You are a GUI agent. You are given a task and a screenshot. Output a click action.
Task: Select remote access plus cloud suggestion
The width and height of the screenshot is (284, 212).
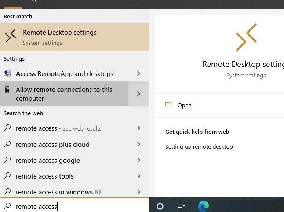(64, 144)
